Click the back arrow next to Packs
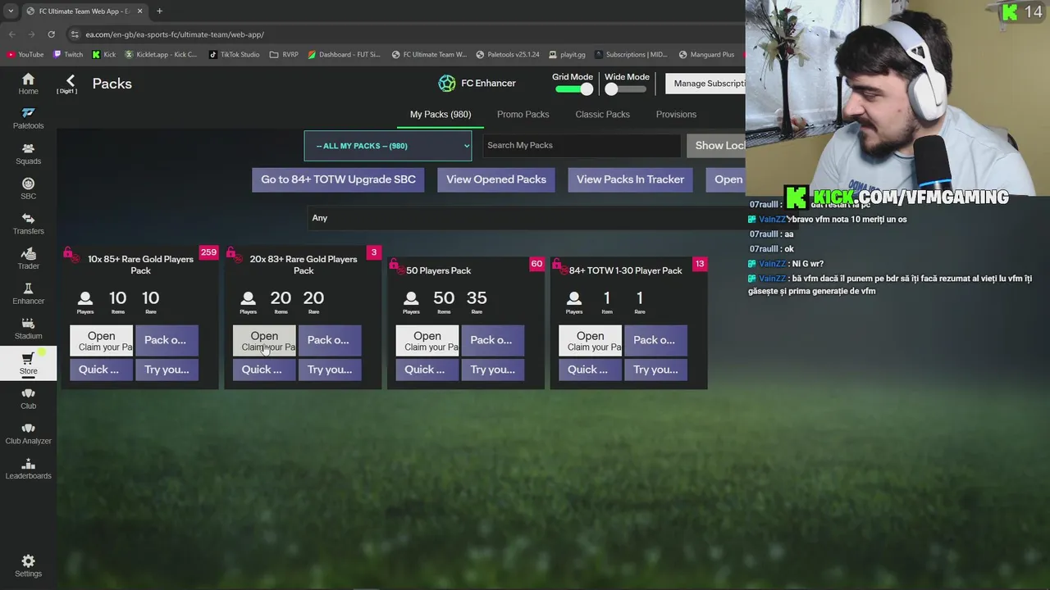Image resolution: width=1050 pixels, height=590 pixels. click(70, 80)
